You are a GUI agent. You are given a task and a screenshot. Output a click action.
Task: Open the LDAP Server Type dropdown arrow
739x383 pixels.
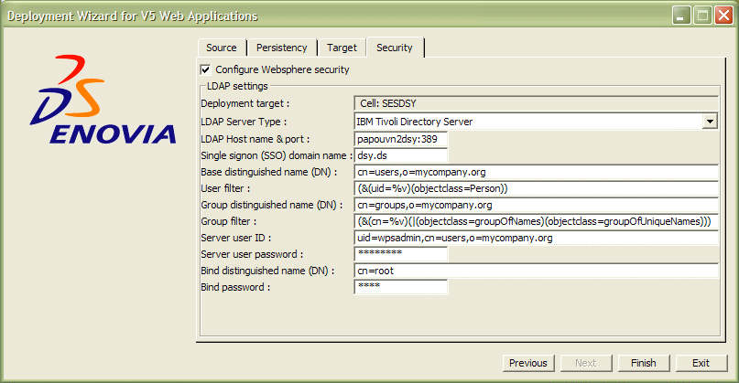710,122
